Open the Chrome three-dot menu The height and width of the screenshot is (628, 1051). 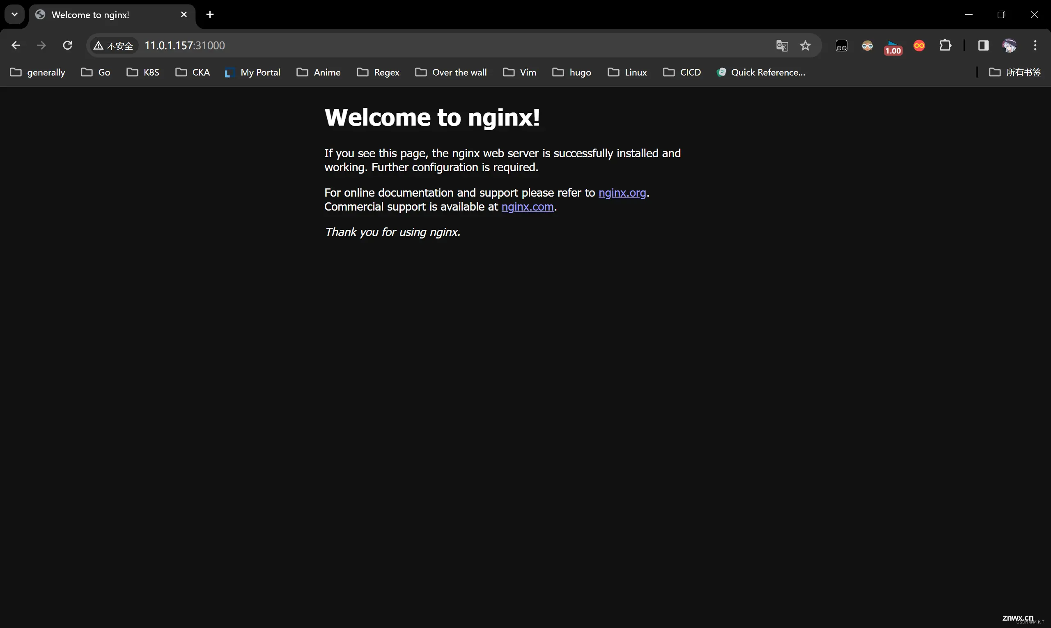coord(1035,45)
